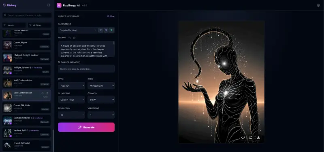This screenshot has height=152, width=324.
Task: Click the green shuffle randomizer icon
Action: click(111, 30)
